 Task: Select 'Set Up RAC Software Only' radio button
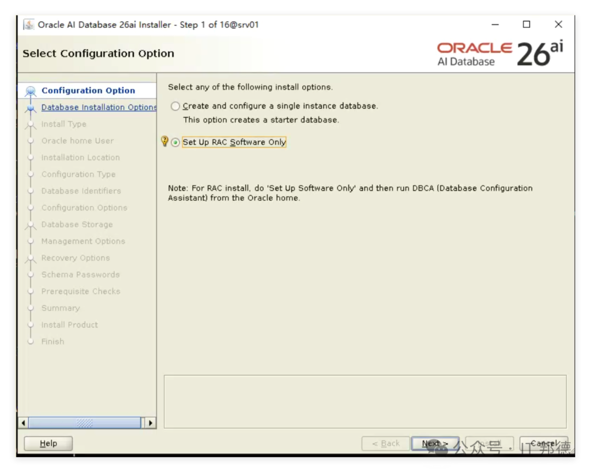click(x=175, y=142)
